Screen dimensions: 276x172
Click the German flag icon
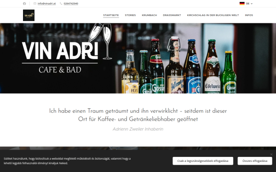click(242, 4)
